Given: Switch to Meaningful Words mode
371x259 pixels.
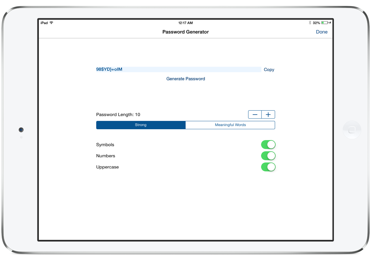Looking at the screenshot, I should click(x=230, y=125).
